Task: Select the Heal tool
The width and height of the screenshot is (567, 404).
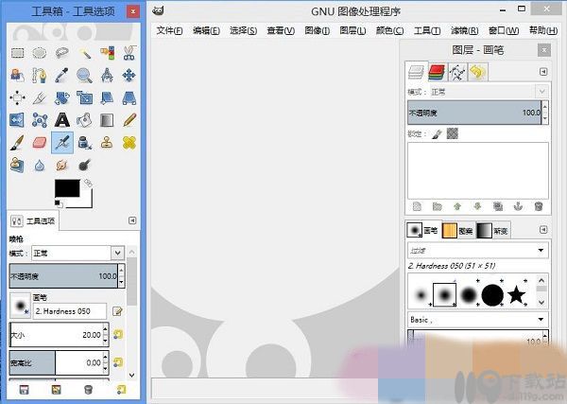Action: point(129,143)
